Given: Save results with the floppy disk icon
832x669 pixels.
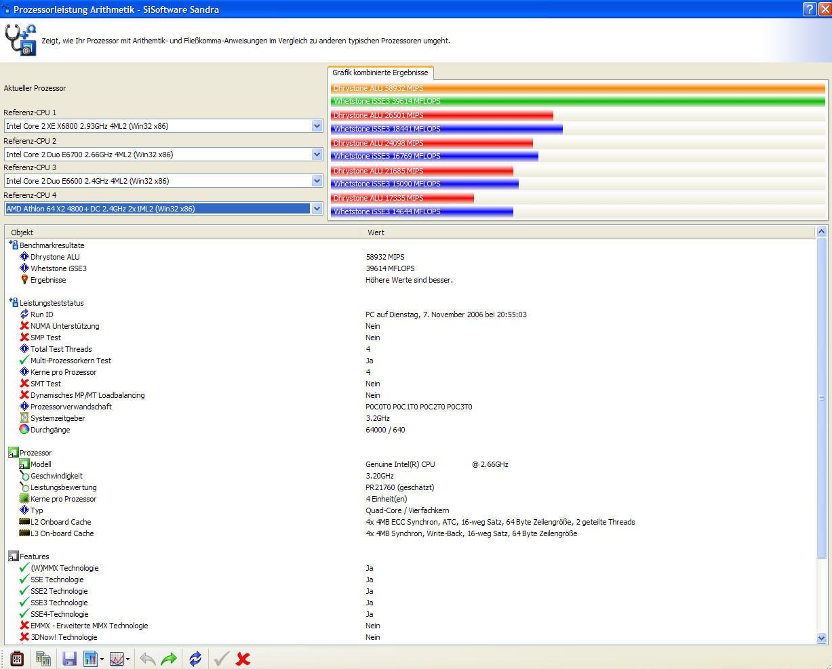Looking at the screenshot, I should pyautogui.click(x=69, y=658).
